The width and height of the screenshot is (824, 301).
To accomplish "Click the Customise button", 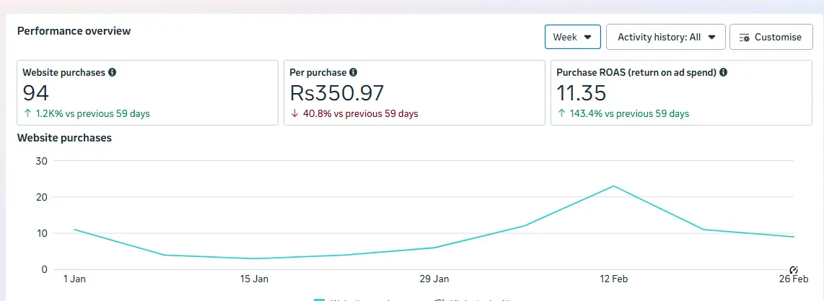I will [771, 38].
